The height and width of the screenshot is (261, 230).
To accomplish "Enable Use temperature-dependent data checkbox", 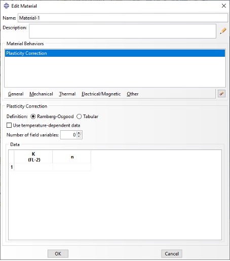I will click(x=9, y=125).
